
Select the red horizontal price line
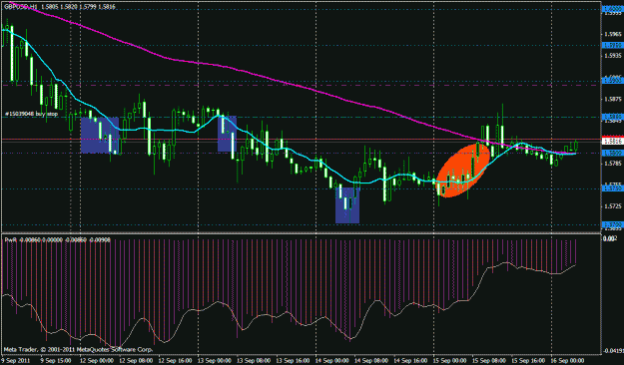tap(301, 140)
